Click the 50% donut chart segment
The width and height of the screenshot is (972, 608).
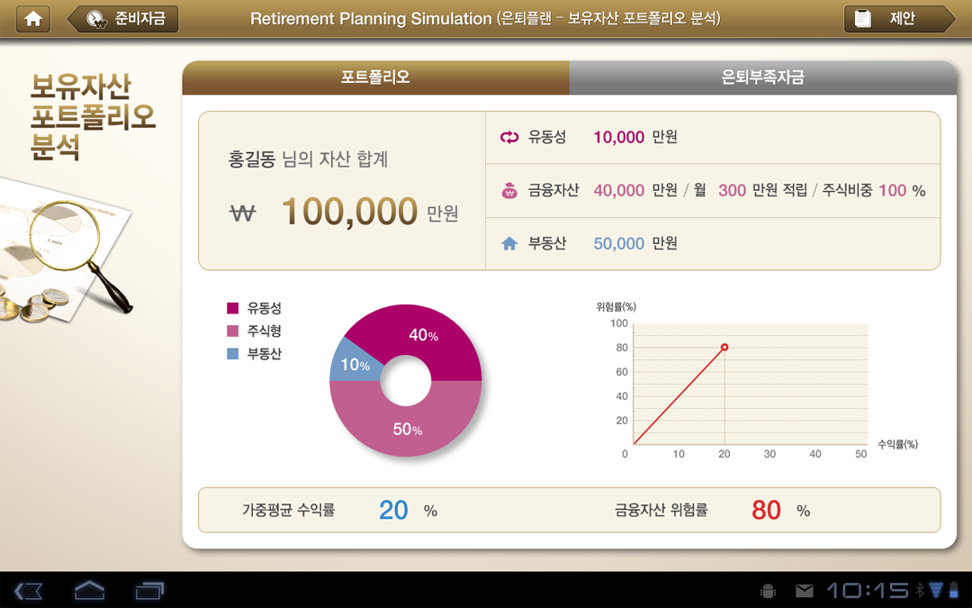pyautogui.click(x=408, y=430)
